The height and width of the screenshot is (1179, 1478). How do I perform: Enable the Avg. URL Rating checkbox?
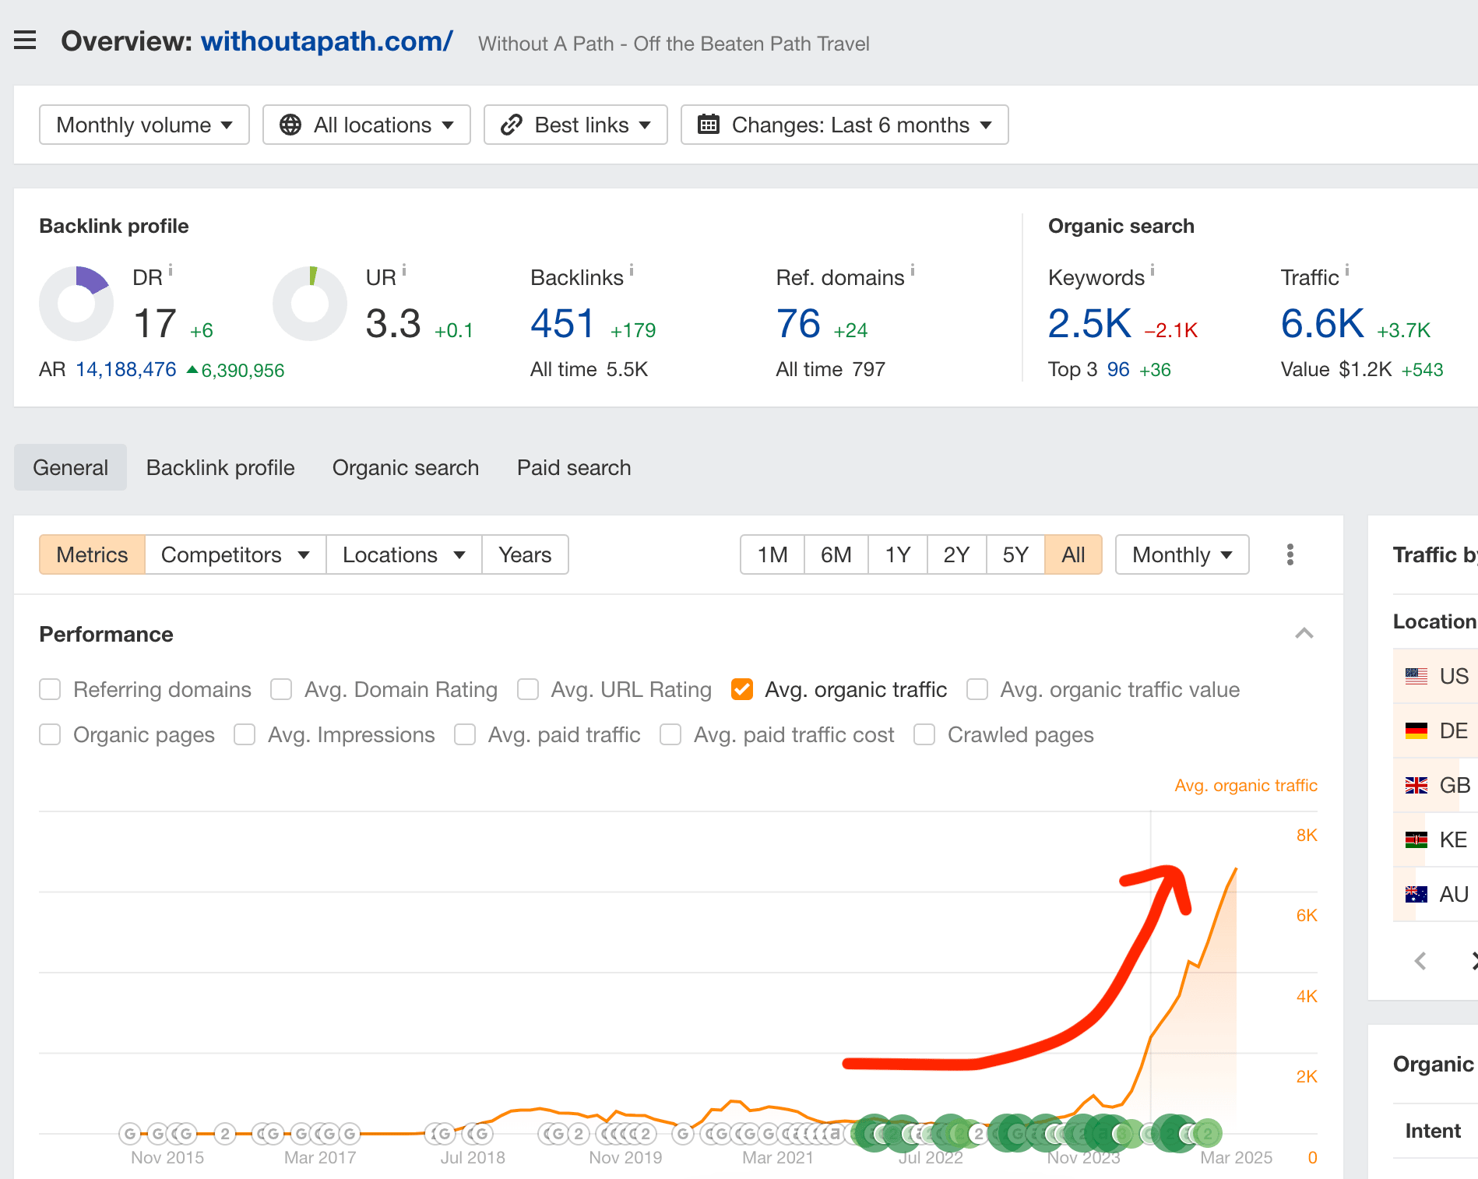pos(528,689)
